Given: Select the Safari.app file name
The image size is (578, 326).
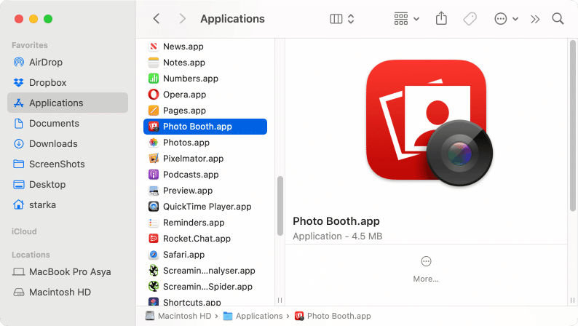Looking at the screenshot, I should (184, 255).
